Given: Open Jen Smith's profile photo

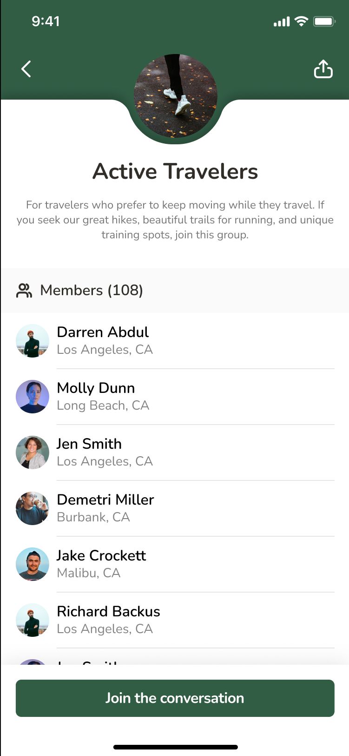Looking at the screenshot, I should [x=33, y=452].
